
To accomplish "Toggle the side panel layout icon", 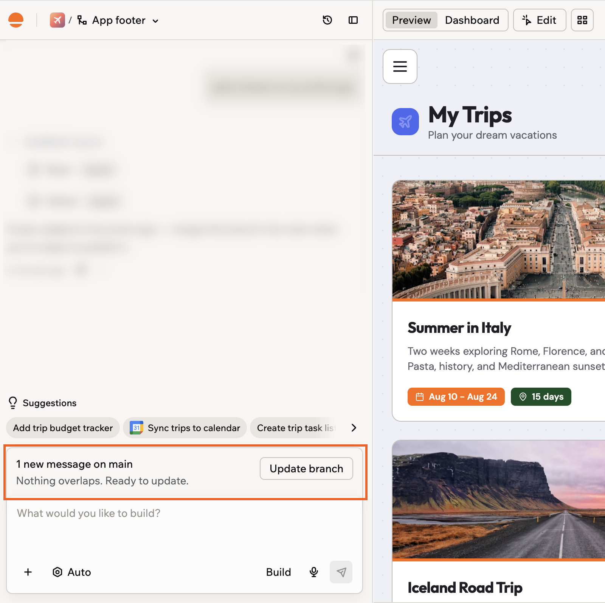I will pos(353,20).
